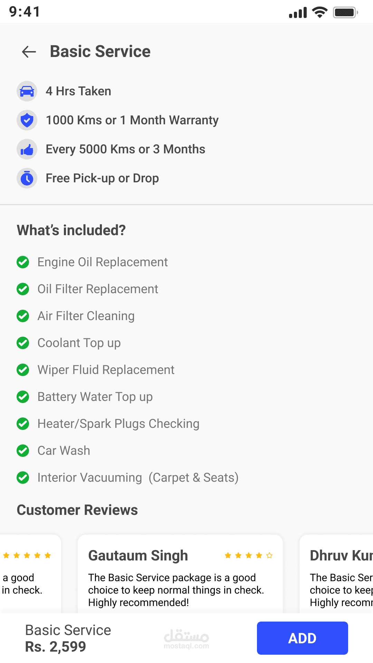Tap the cellular signal icon

click(298, 12)
